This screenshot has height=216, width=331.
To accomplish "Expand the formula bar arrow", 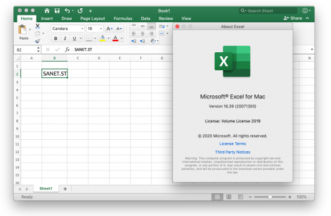I will click(x=312, y=49).
